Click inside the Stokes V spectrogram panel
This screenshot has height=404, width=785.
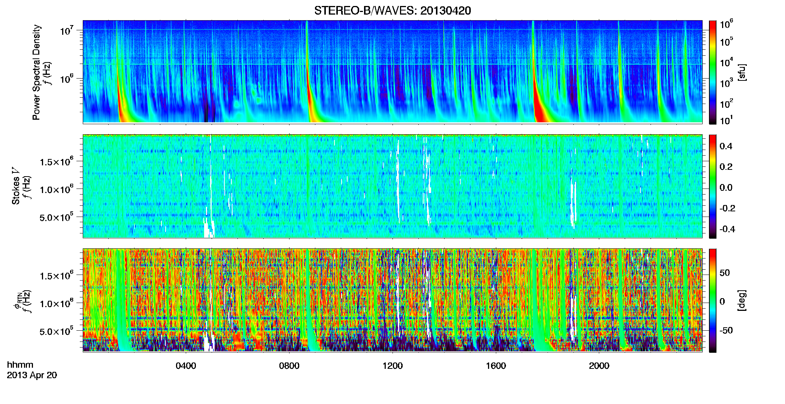(x=392, y=186)
